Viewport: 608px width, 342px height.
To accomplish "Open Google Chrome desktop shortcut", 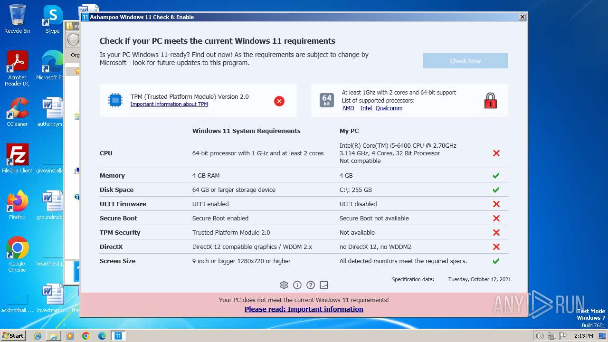I will [x=17, y=255].
